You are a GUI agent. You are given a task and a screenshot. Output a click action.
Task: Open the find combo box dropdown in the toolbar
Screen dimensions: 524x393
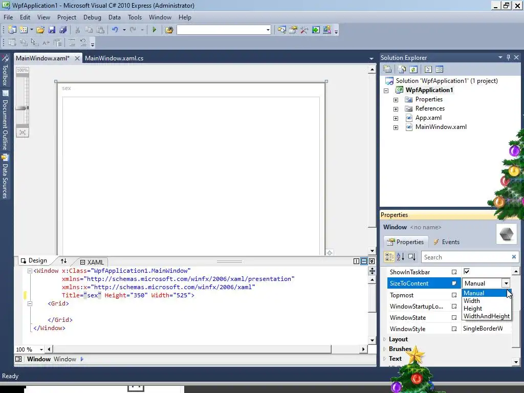pos(268,30)
